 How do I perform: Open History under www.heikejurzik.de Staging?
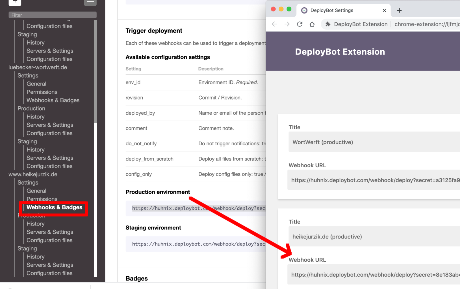point(36,257)
